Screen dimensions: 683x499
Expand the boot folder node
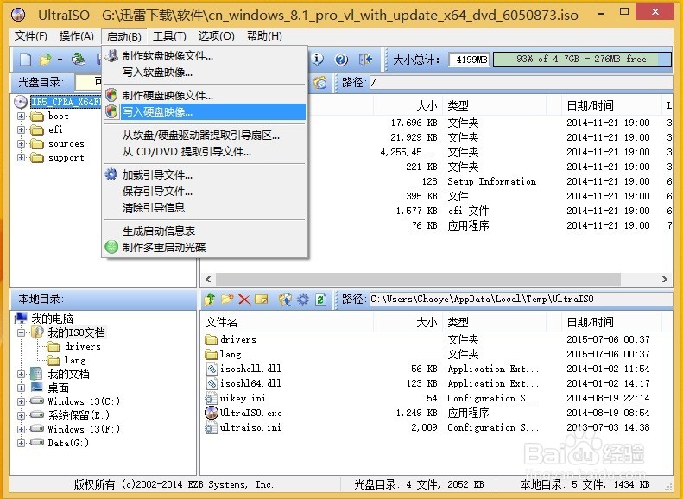pyautogui.click(x=21, y=116)
